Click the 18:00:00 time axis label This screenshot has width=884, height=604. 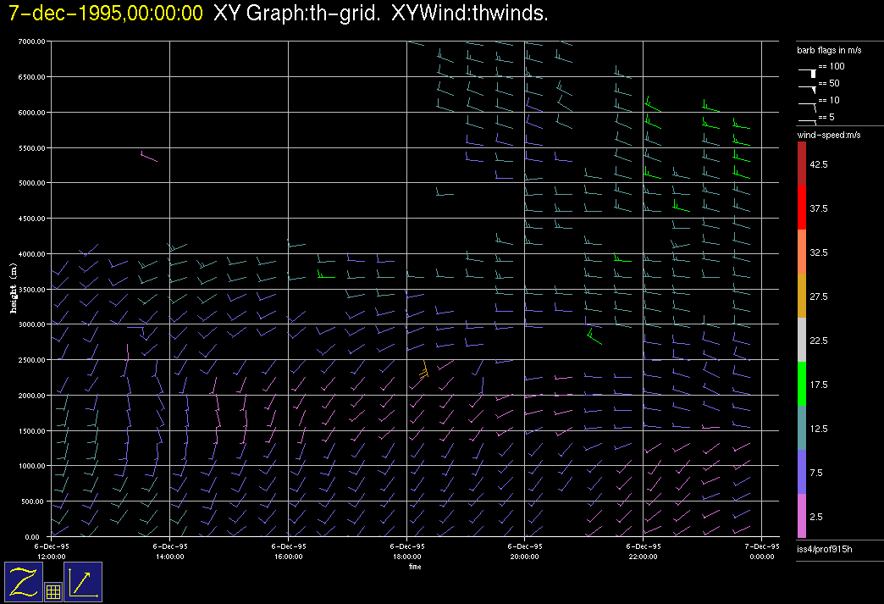407,551
